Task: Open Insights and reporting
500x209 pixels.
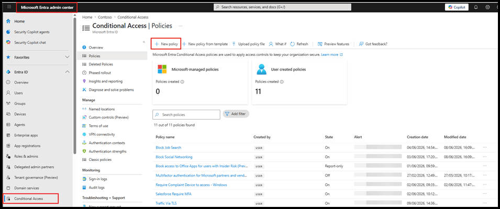Action: coord(105,81)
